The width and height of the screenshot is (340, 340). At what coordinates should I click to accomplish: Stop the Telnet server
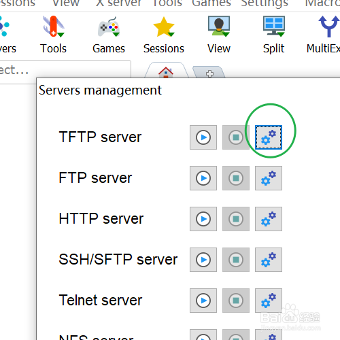(x=236, y=301)
